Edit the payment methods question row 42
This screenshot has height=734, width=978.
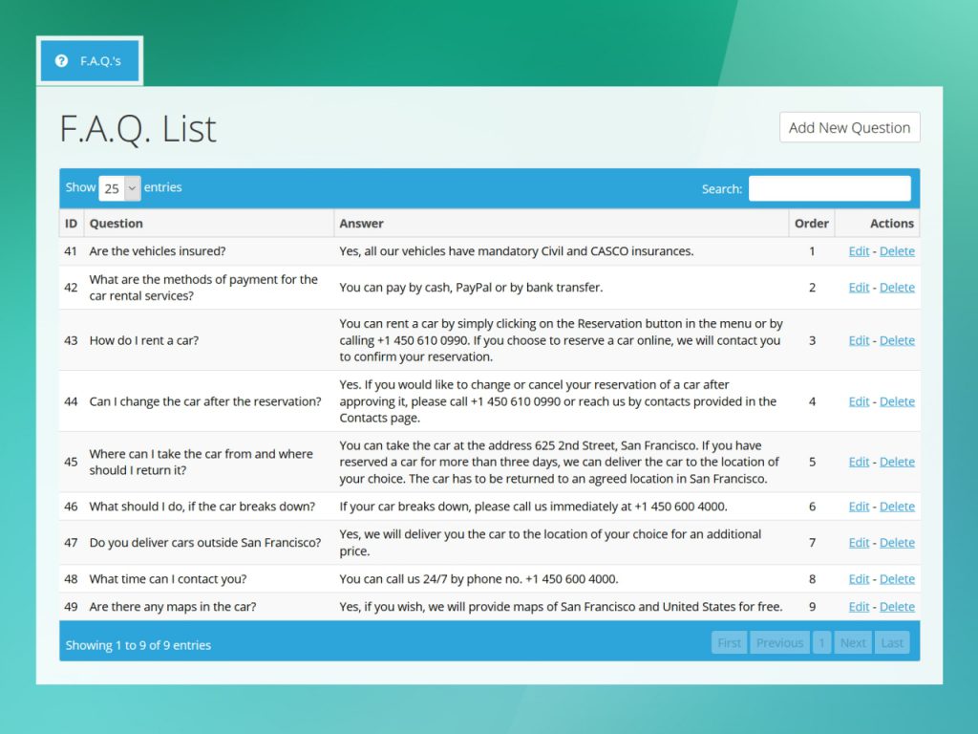click(x=859, y=288)
